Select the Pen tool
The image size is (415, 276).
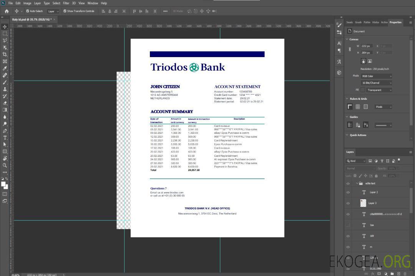coord(5,131)
